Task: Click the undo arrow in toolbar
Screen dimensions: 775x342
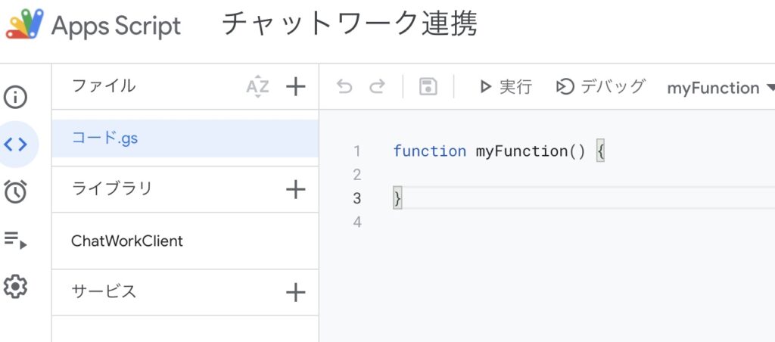Action: click(x=344, y=87)
